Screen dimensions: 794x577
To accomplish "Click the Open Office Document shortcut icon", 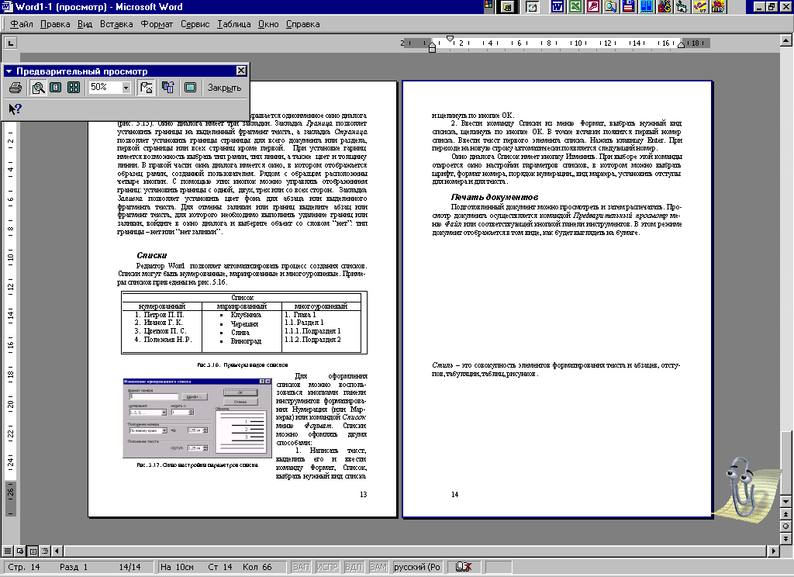I will (532, 6).
